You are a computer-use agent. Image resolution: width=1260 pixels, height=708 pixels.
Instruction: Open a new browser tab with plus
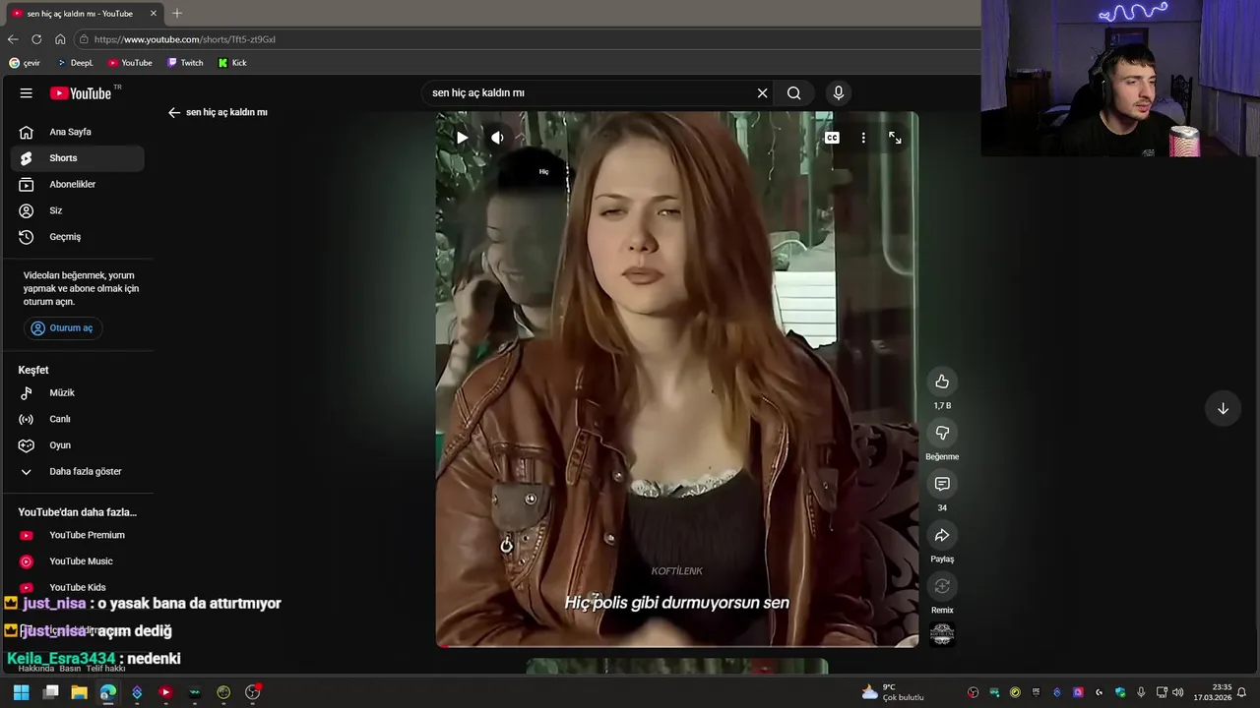point(177,14)
